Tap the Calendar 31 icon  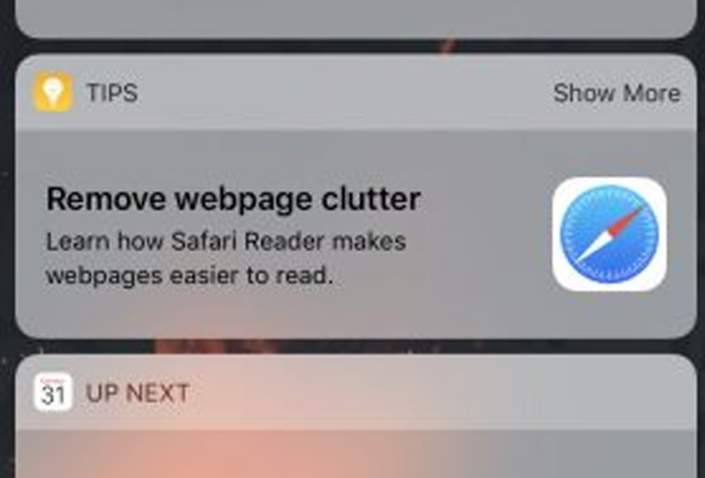pyautogui.click(x=53, y=392)
